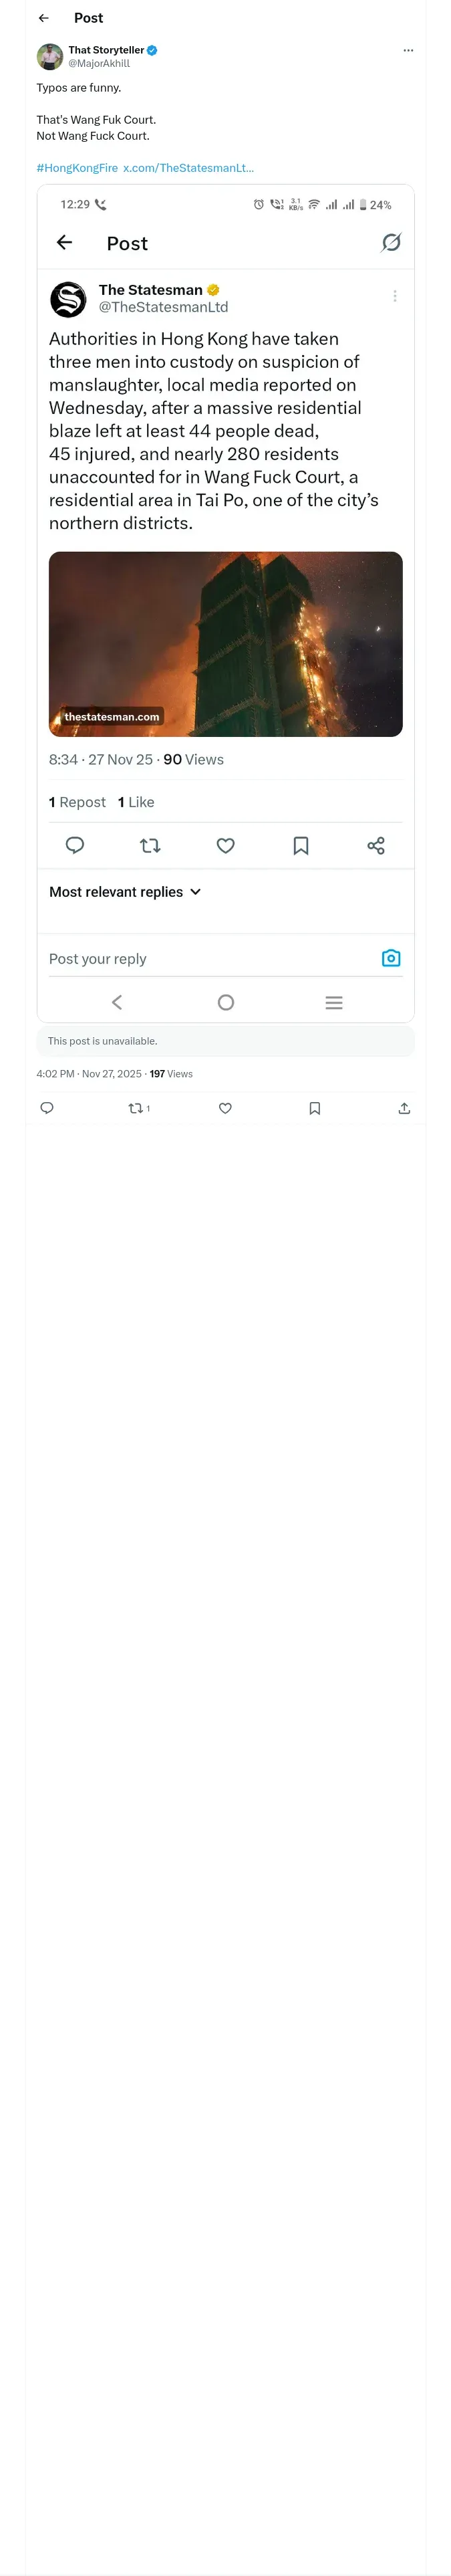Viewport: 451px width, 2576px height.
Task: Open the #HongKongFire hashtag link
Action: (x=77, y=168)
